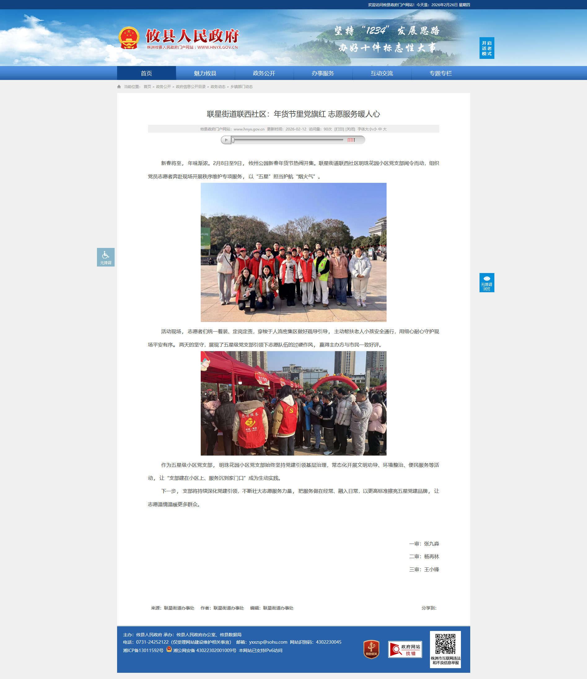Image resolution: width=587 pixels, height=679 pixels.
Task: Click the police badge icon beside 湘公网安备
Action: pyautogui.click(x=169, y=649)
